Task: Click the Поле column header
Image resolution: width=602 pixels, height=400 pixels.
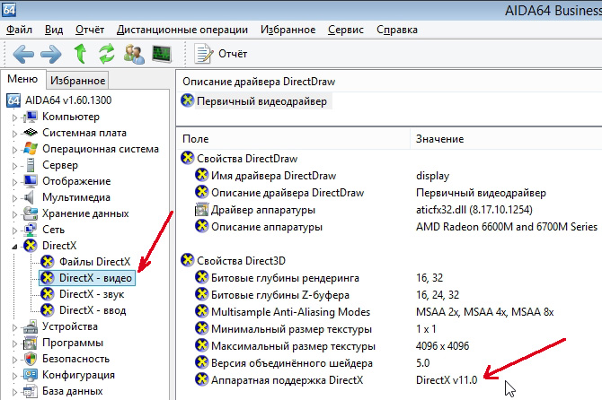Action: pyautogui.click(x=195, y=139)
